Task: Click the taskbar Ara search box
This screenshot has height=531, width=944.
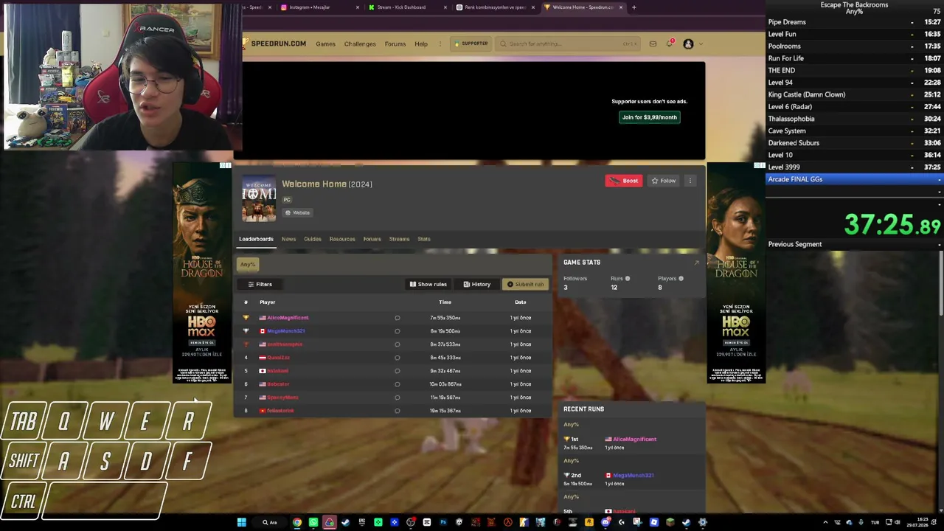Action: click(x=270, y=522)
